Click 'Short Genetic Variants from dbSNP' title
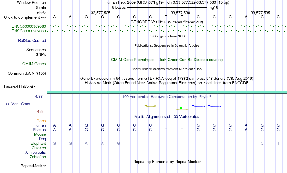The width and height of the screenshot is (287, 173). (x=167, y=69)
